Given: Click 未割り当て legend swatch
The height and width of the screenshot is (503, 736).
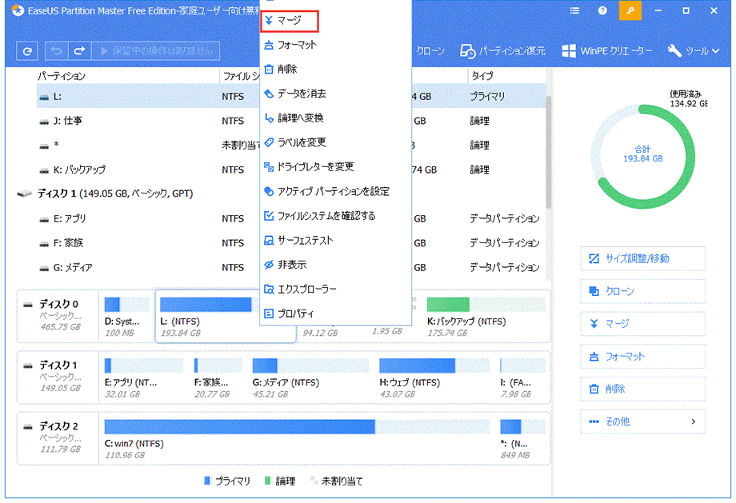Looking at the screenshot, I should (313, 481).
